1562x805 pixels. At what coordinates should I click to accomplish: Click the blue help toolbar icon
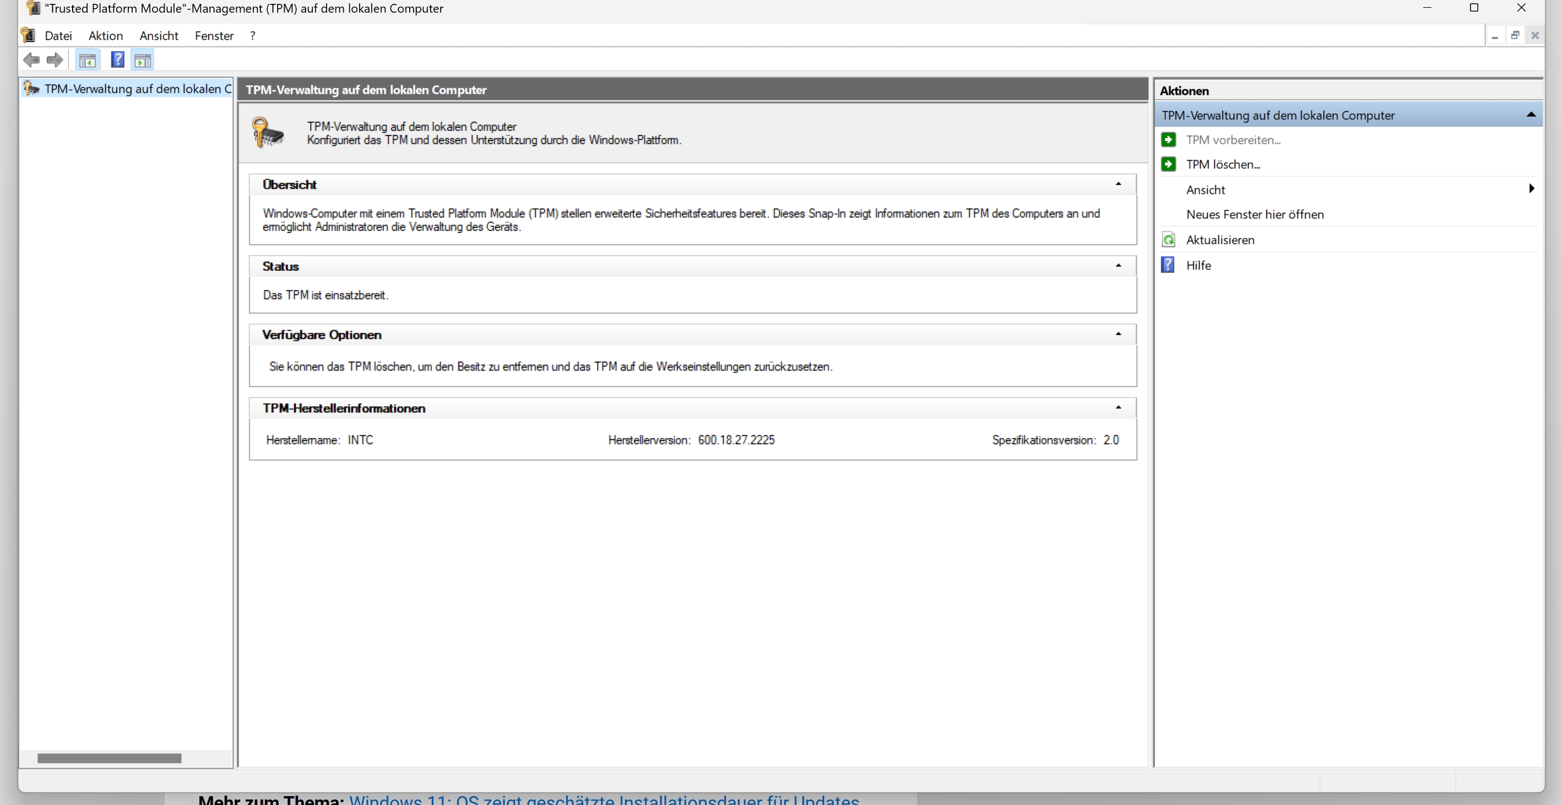[x=118, y=60]
